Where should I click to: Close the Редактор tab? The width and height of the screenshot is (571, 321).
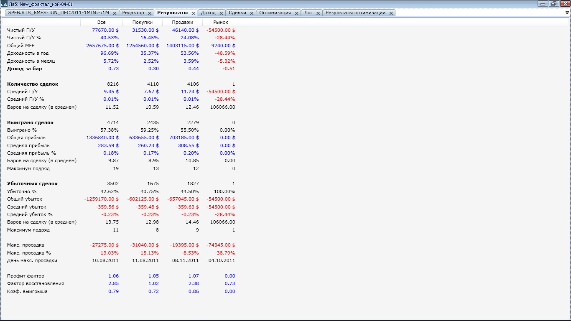(150, 13)
